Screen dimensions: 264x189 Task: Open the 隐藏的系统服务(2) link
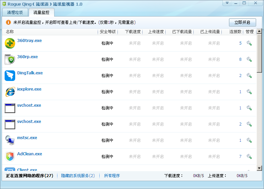(x=78, y=176)
